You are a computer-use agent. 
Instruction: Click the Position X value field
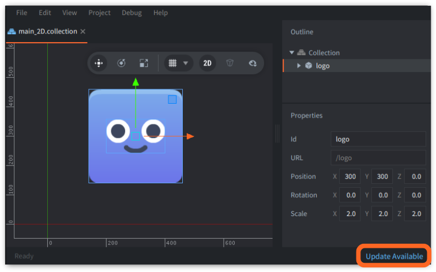(350, 176)
